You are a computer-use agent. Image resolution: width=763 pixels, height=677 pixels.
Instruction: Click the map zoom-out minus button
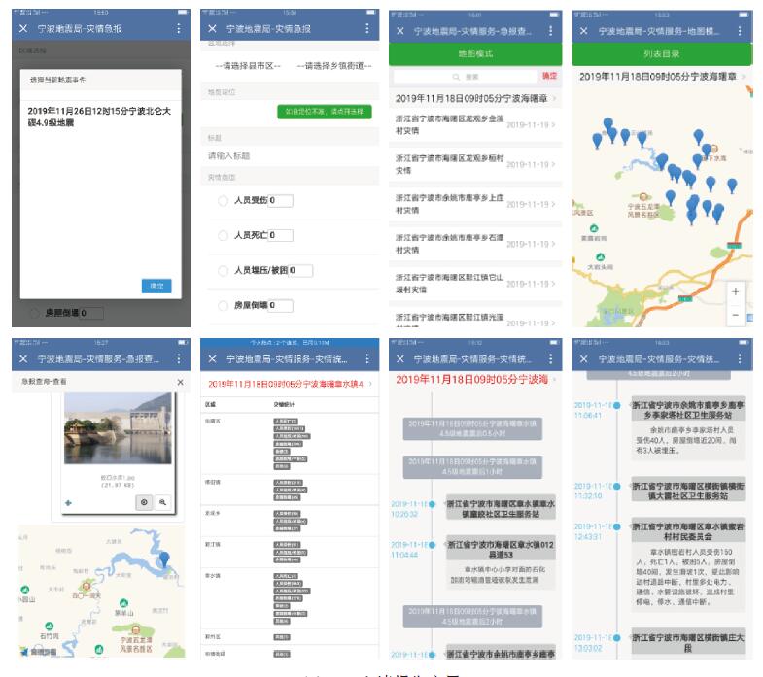[736, 314]
